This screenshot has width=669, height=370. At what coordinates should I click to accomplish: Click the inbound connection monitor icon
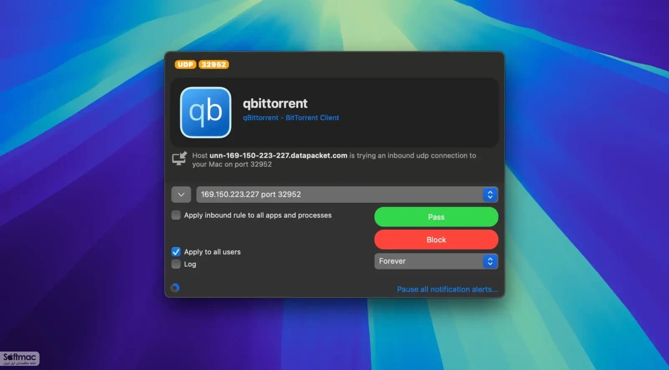[179, 159]
